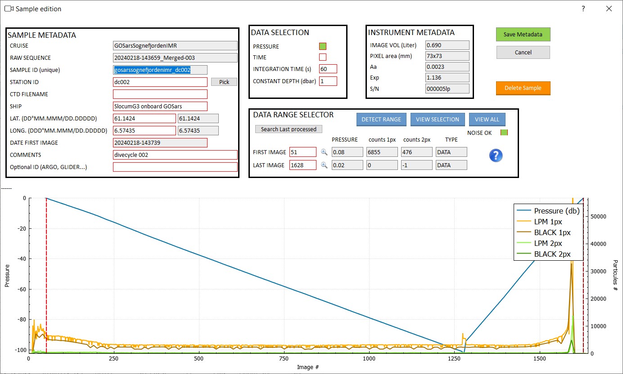This screenshot has height=374, width=623.
Task: Click the magnifier icon beside LAST IMAGE
Action: [x=323, y=165]
